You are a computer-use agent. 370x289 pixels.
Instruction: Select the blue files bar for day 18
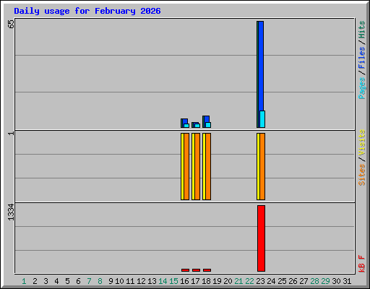[207, 119]
